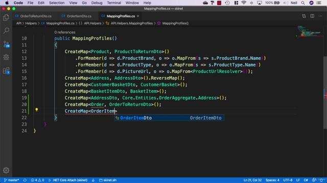327x183 pixels.
Task: Close the MappingProfiles.cs tab
Action: click(x=138, y=16)
